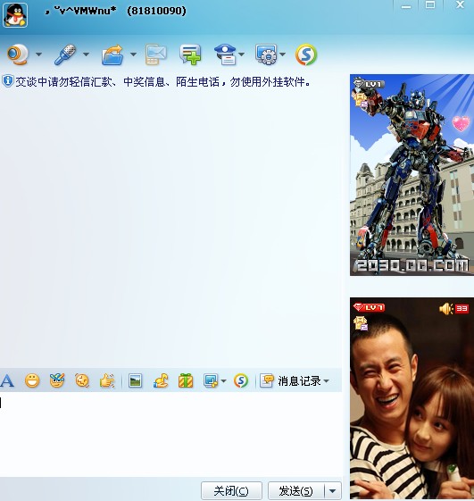Open the pointing hand multi-function icon
The image size is (474, 501).
pyautogui.click(x=107, y=380)
